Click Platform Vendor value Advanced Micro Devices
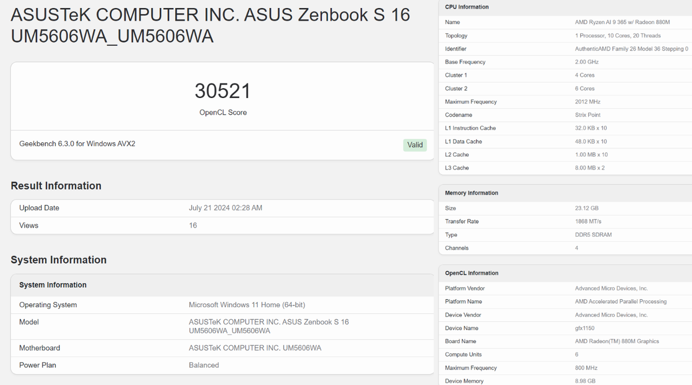Image resolution: width=692 pixels, height=385 pixels. coord(611,288)
